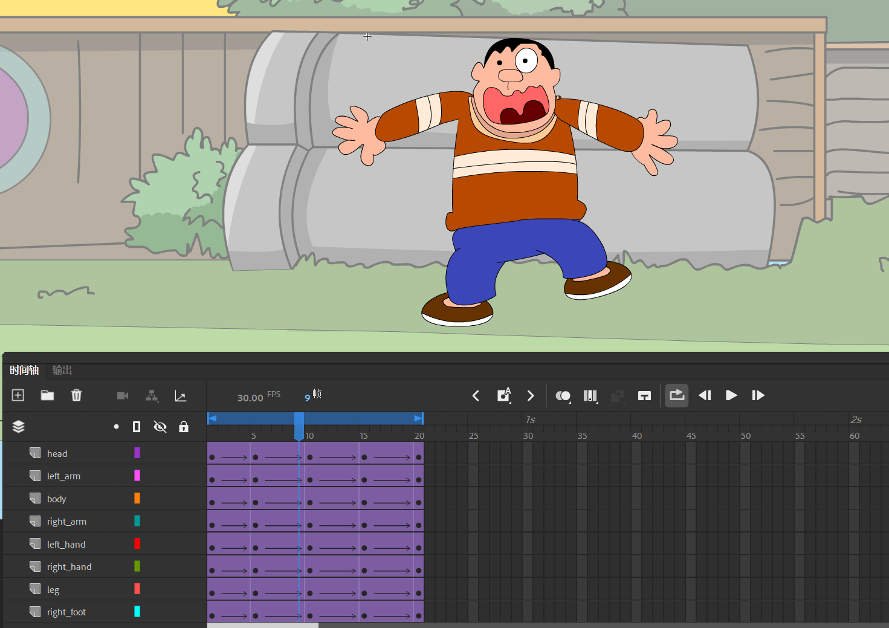The width and height of the screenshot is (889, 628).
Task: Delete the selected layer with trash icon
Action: [76, 395]
